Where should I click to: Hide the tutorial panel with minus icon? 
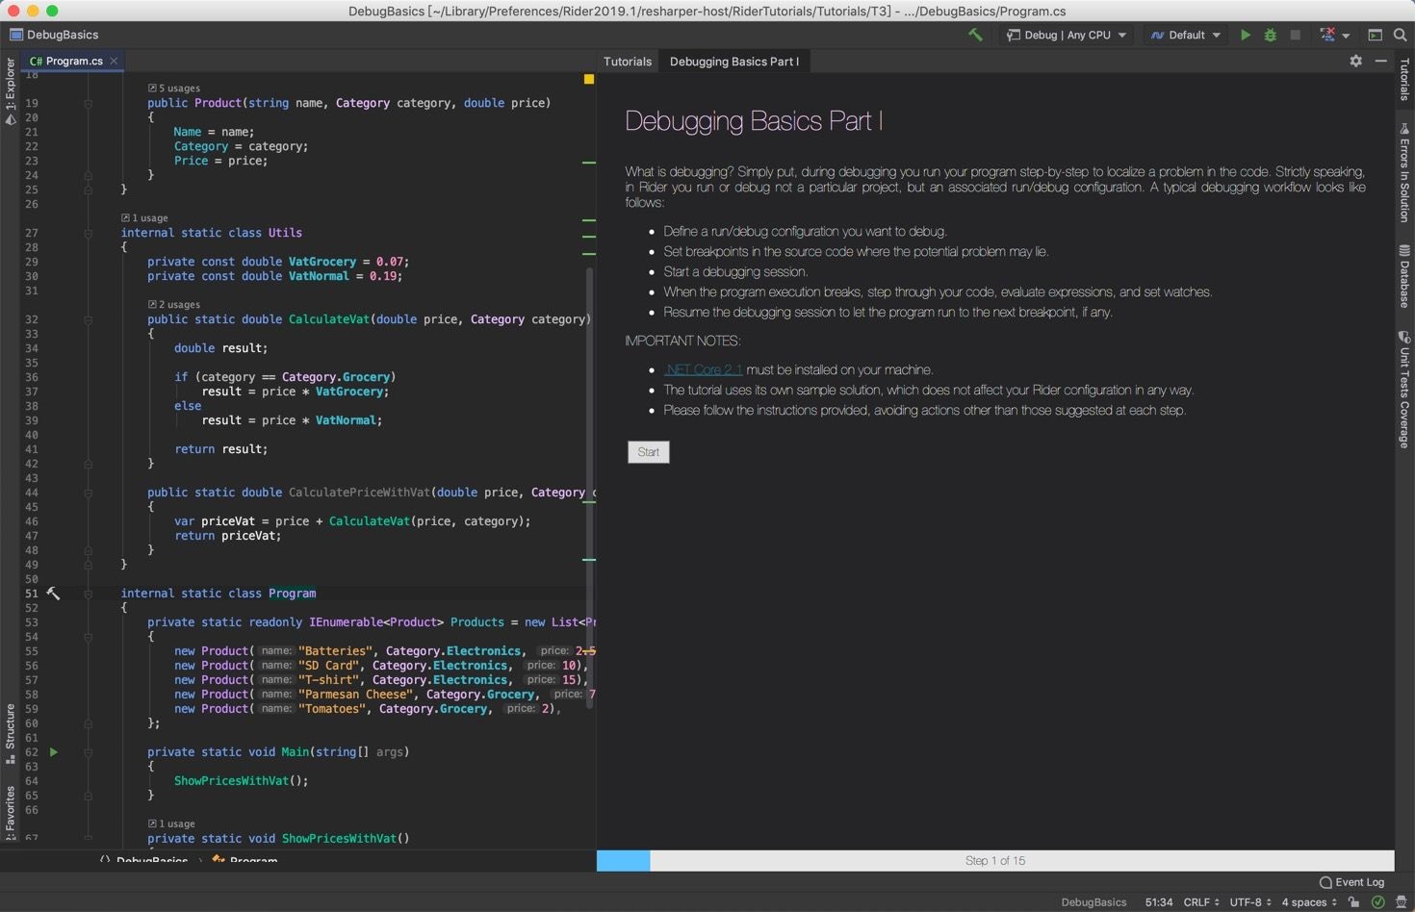(1381, 61)
